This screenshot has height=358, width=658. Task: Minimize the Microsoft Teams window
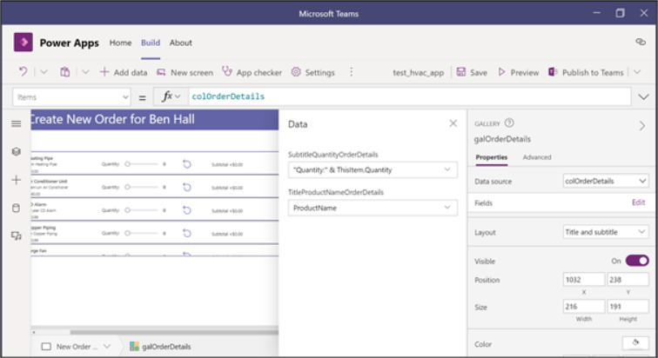coord(596,13)
